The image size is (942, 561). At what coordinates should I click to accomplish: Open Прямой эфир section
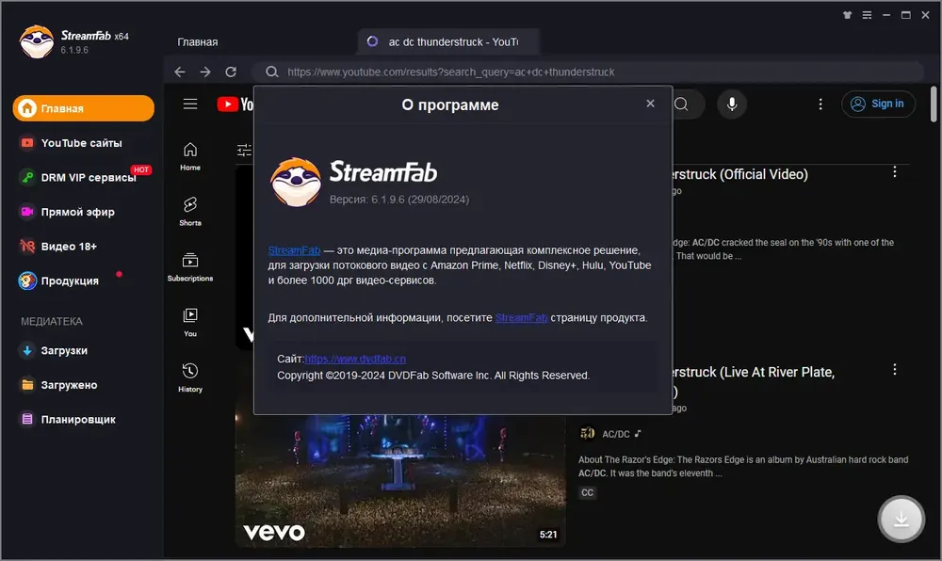(x=77, y=212)
